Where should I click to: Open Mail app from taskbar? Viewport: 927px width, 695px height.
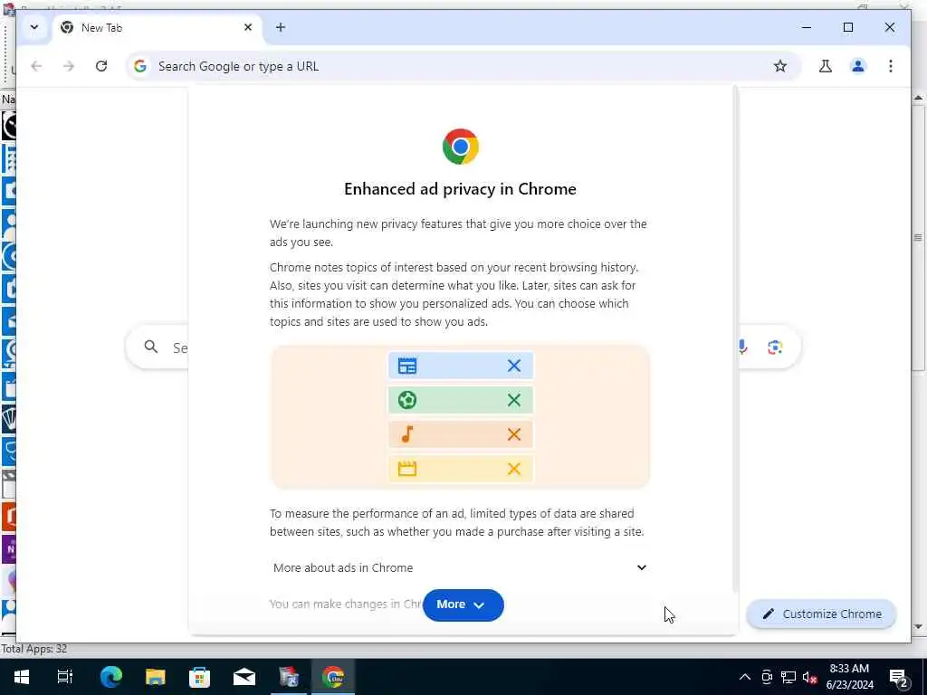[244, 677]
